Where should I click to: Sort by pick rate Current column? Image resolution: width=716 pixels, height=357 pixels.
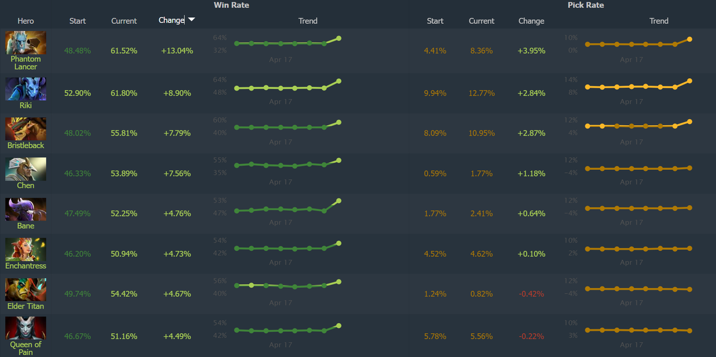(482, 21)
